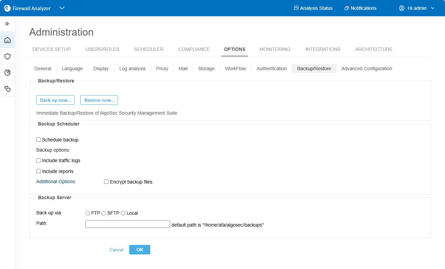The image size is (445, 269).
Task: Click the AlgoSec logo icon
Action: 7,8
